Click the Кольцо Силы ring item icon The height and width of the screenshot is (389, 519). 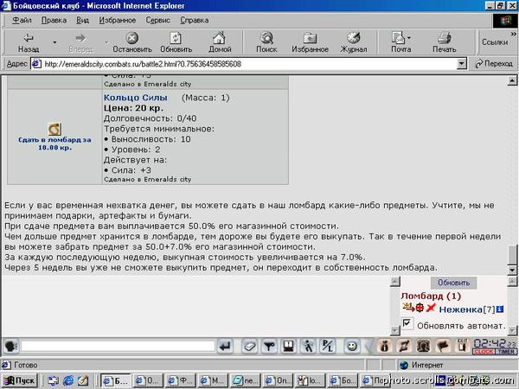[x=54, y=129]
